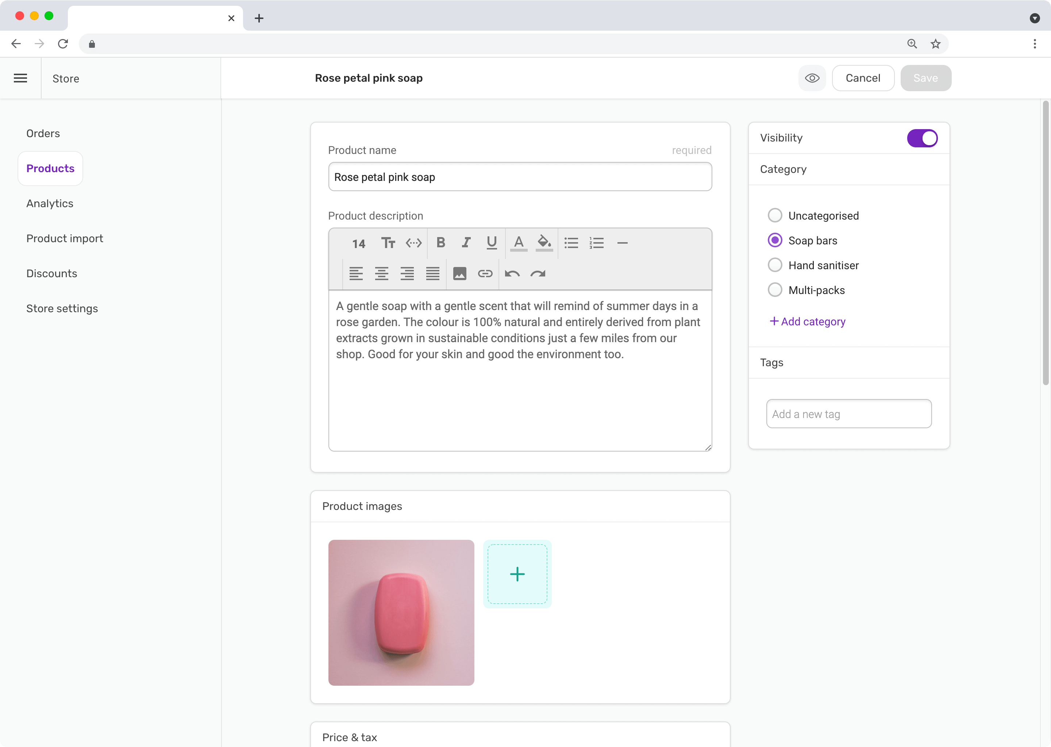The width and height of the screenshot is (1051, 747).
Task: Switch to a bulleted list in the editor
Action: [571, 243]
